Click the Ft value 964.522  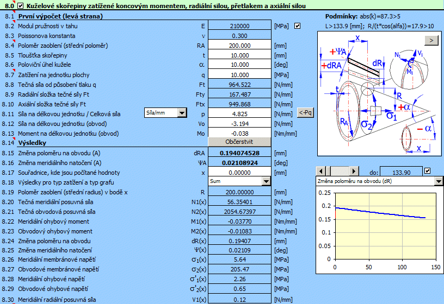(239, 85)
